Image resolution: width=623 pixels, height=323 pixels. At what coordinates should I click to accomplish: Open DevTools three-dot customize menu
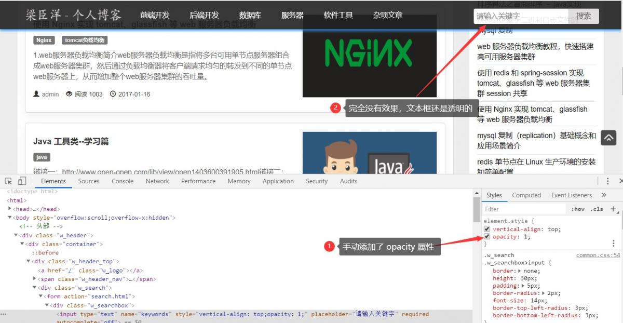point(607,181)
